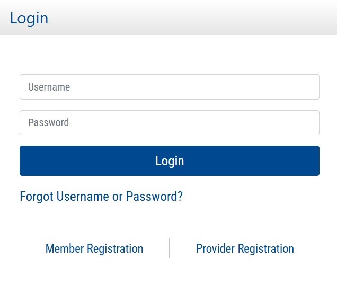Place the cursor in the Password box
Image resolution: width=337 pixels, height=293 pixels.
coord(170,122)
